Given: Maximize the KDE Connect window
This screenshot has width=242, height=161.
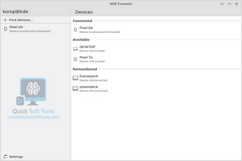Looking at the screenshot, I should click(229, 4).
